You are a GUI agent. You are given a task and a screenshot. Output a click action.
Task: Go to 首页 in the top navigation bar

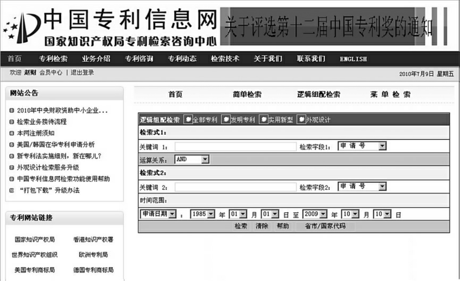[x=15, y=59]
